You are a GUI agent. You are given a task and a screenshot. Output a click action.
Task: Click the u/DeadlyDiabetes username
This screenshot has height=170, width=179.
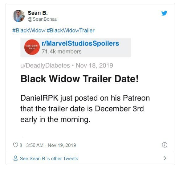click(45, 65)
